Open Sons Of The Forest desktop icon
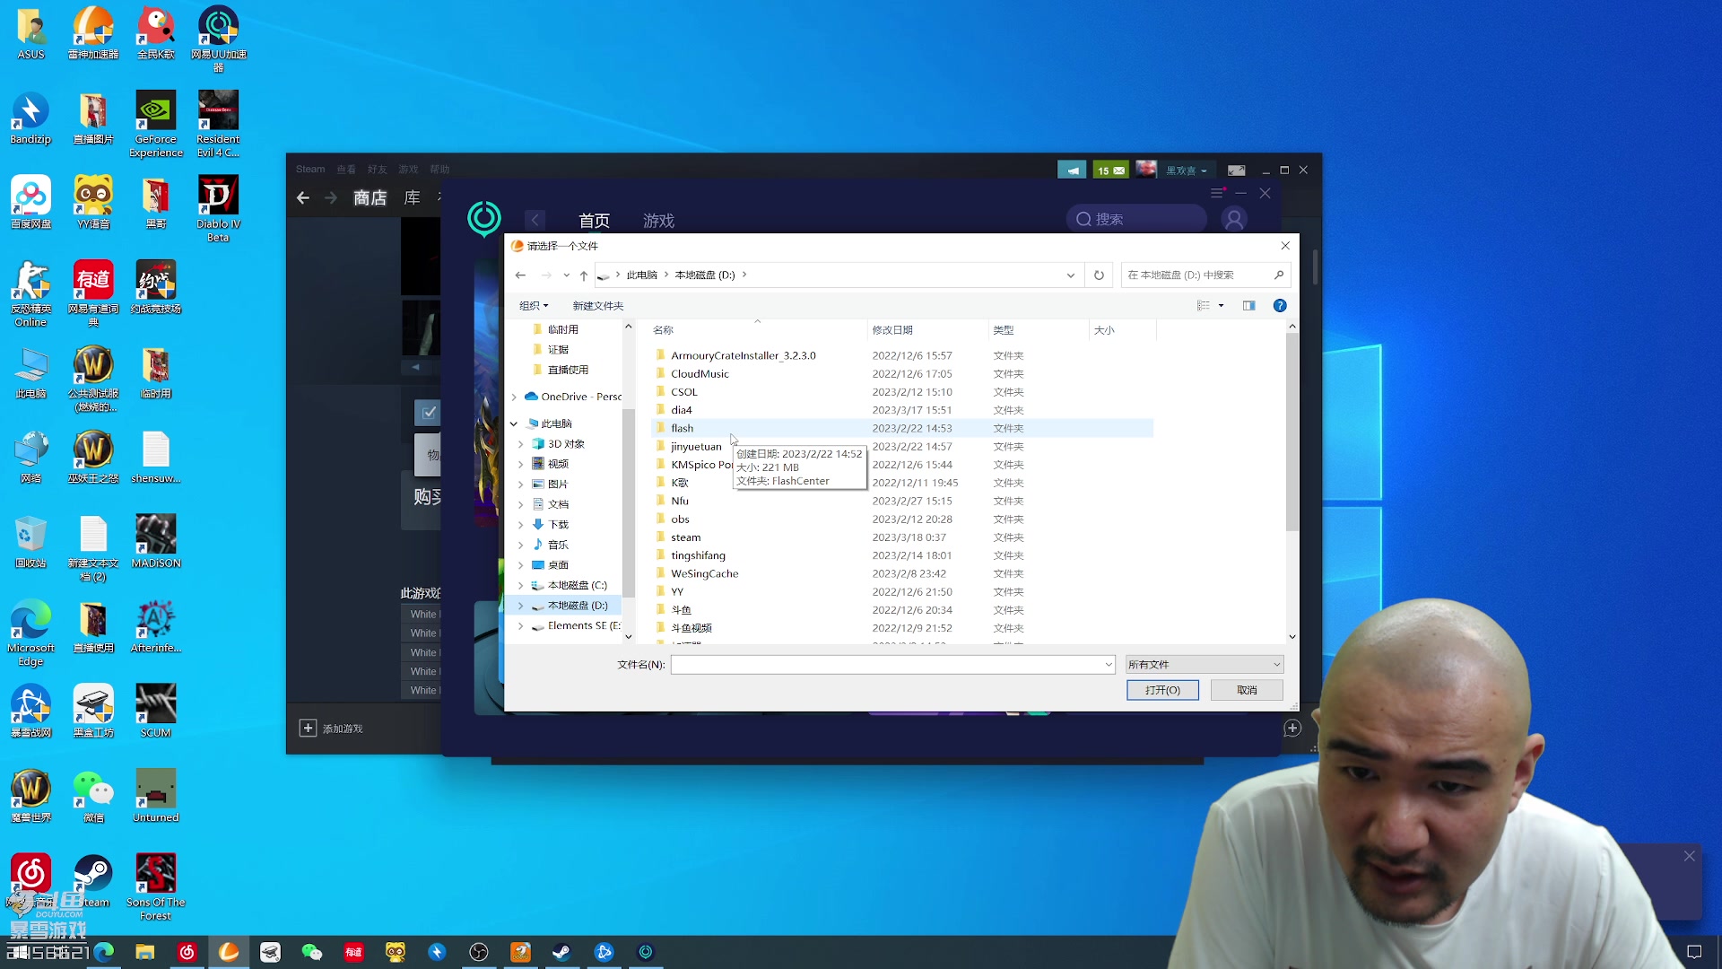The image size is (1722, 969). click(156, 886)
